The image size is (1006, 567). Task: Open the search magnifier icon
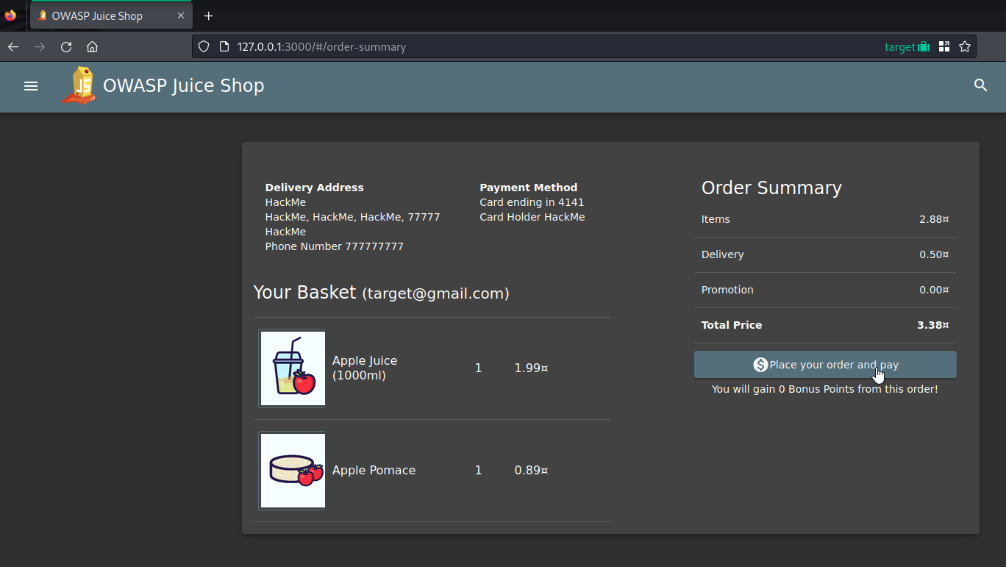point(980,85)
